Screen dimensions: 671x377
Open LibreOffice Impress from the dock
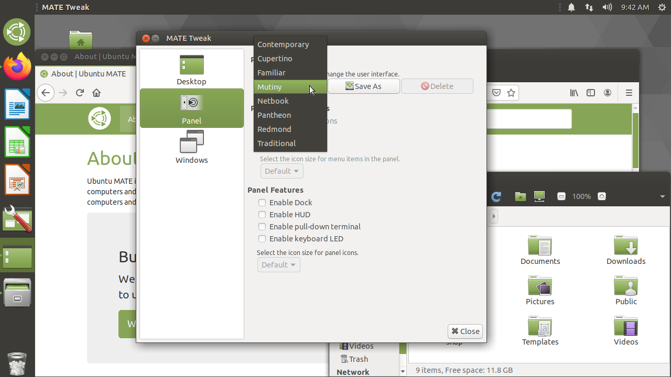click(x=17, y=180)
